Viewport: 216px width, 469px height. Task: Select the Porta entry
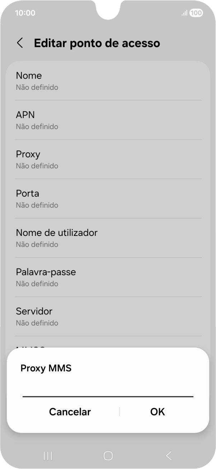tap(108, 198)
